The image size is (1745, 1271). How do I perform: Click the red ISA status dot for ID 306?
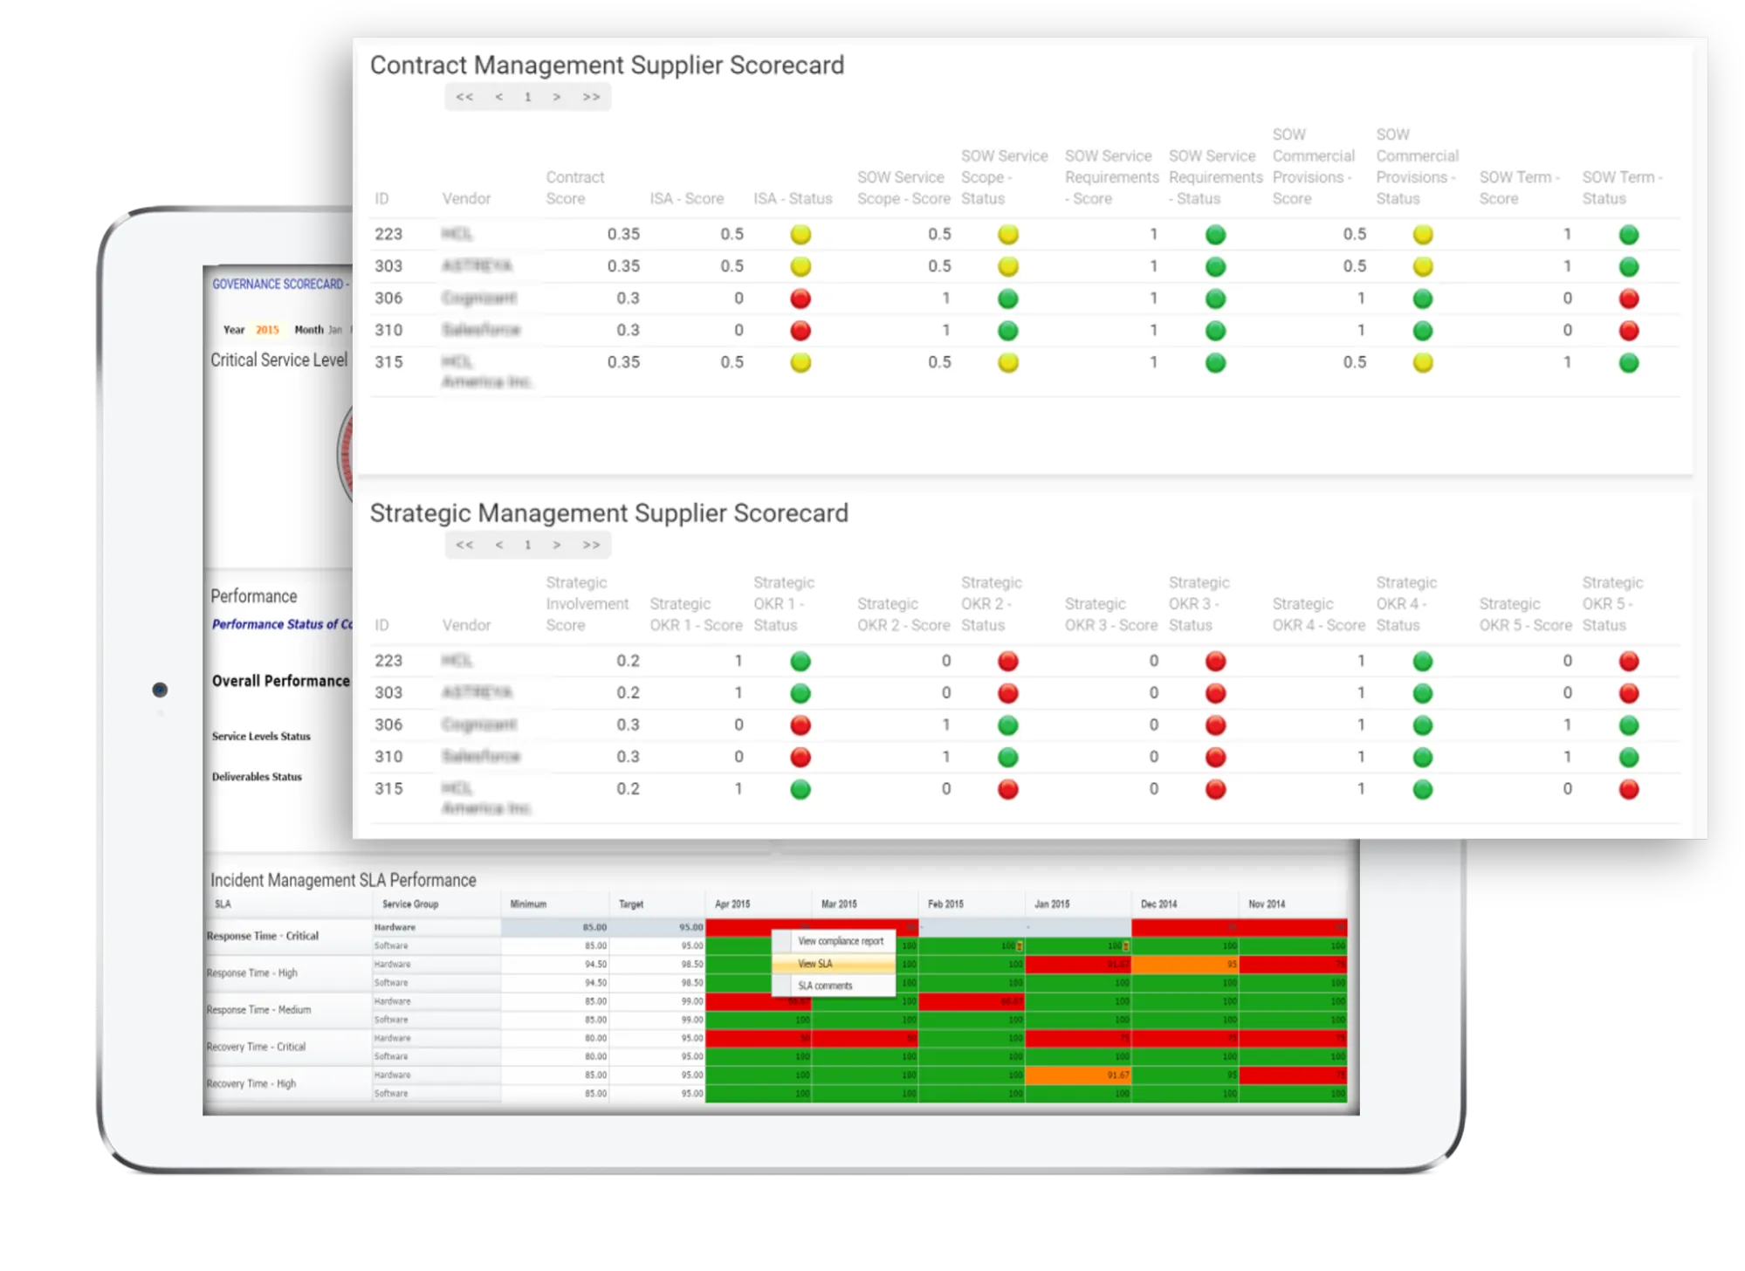coord(800,299)
